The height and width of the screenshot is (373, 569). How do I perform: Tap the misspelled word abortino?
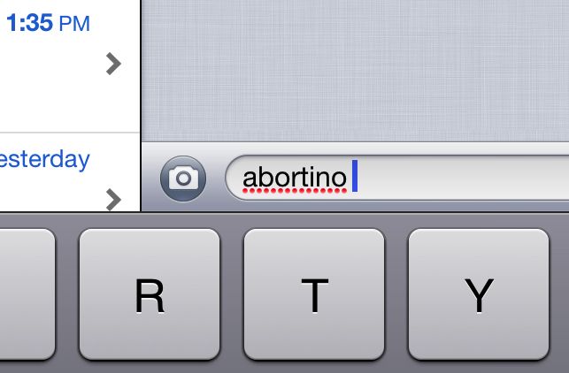coord(295,178)
